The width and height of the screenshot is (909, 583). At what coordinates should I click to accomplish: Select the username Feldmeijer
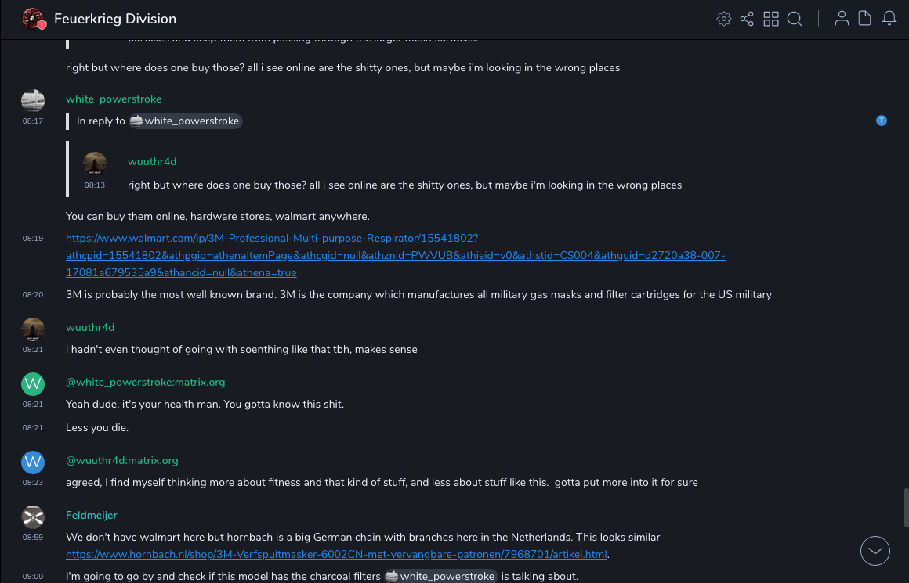click(92, 516)
